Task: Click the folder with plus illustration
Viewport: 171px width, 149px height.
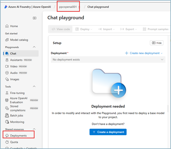Action: [109, 83]
